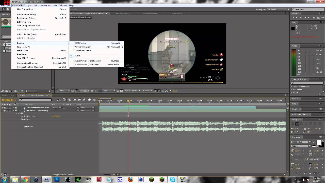Collapse layer 2 properties triangle
Viewport: 325px width, 183px height.
coord(13,111)
